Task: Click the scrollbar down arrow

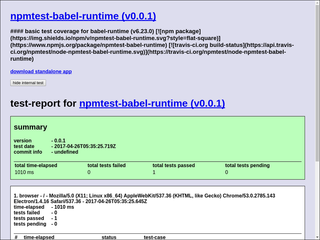Action: coord(317,237)
